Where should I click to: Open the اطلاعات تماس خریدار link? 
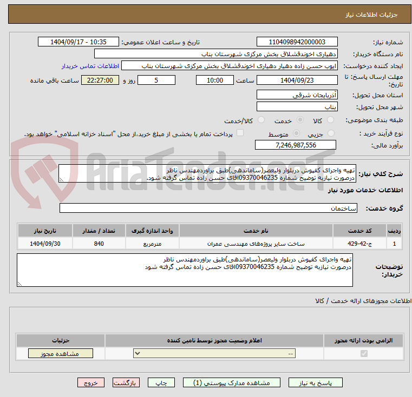90,66
